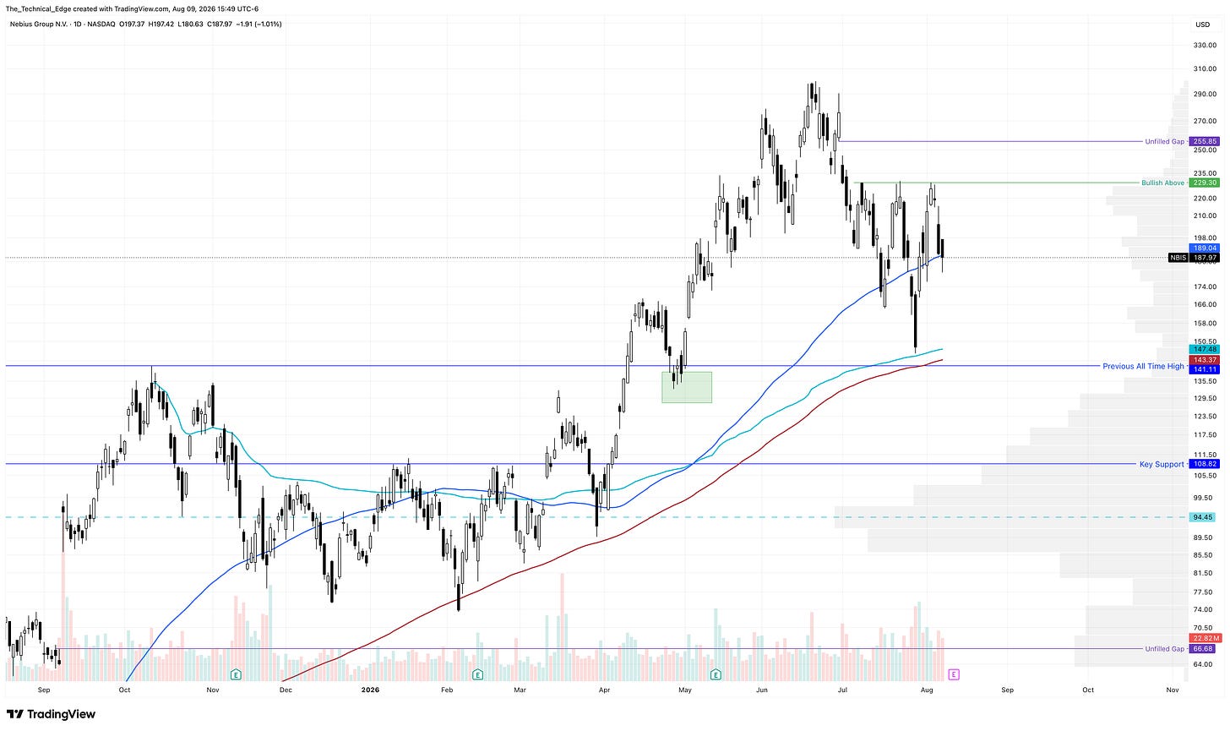Select the purple 66.68 price tag
Viewport: 1230px width, 731px height.
point(1204,649)
